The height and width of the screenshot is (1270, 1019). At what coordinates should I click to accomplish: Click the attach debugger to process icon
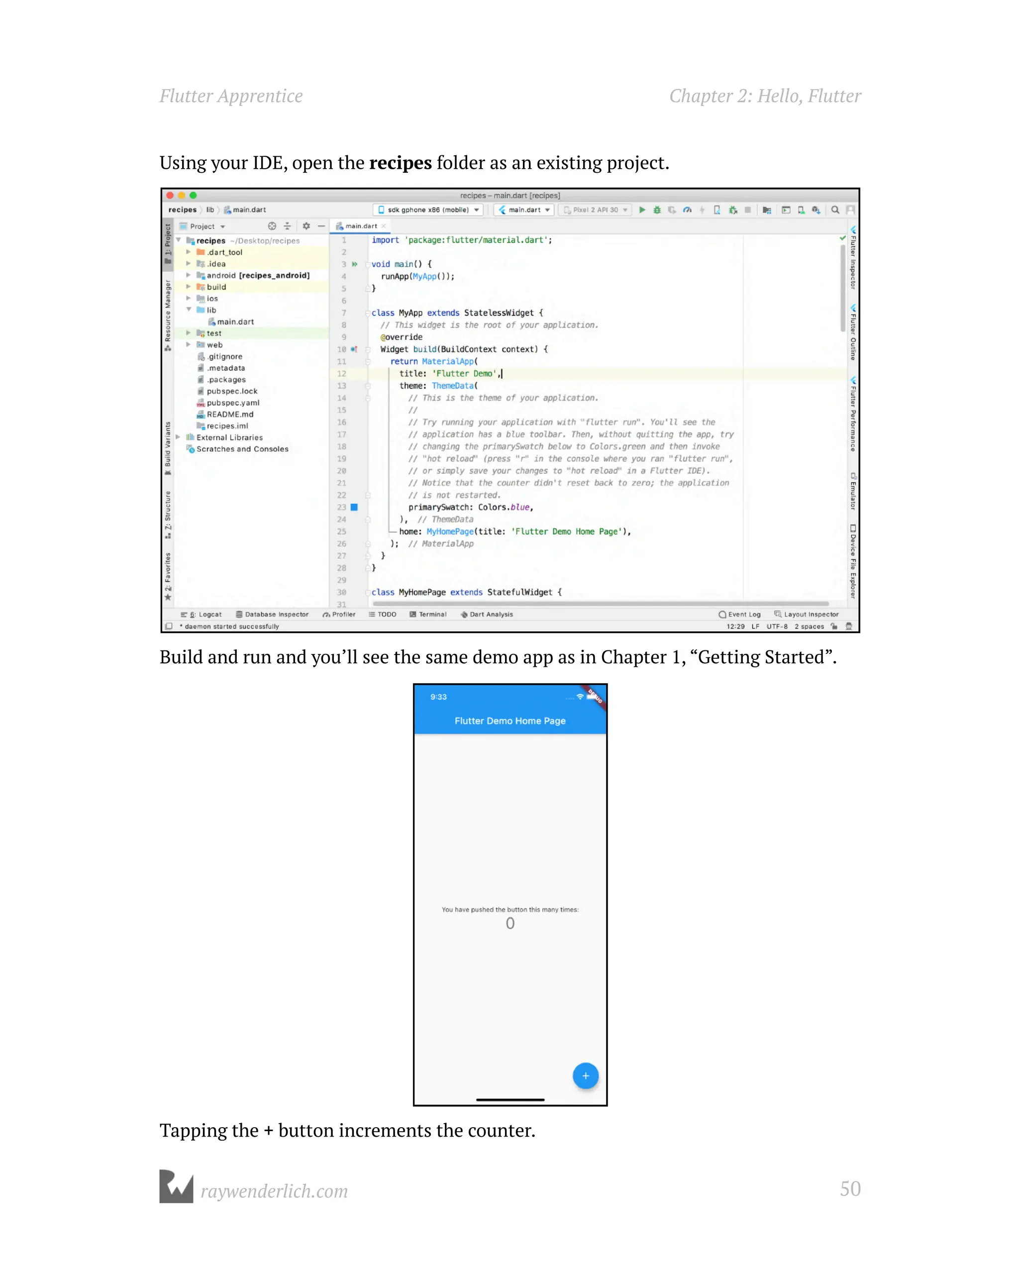tap(733, 210)
